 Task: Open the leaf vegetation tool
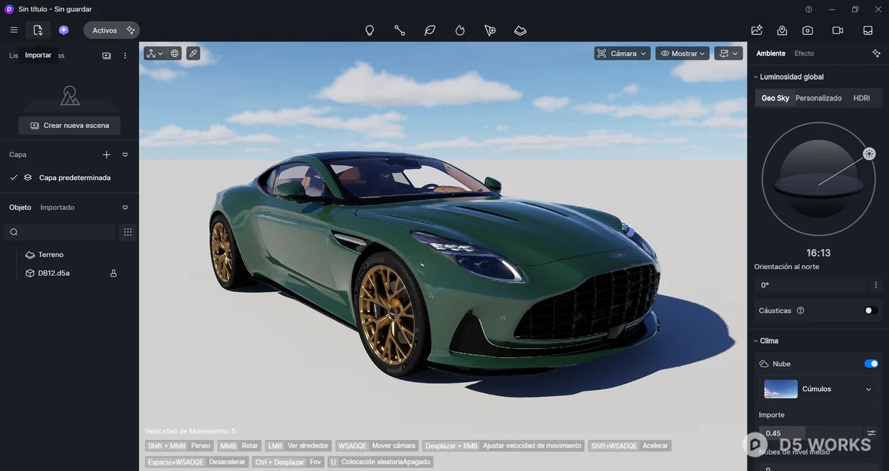(x=430, y=31)
